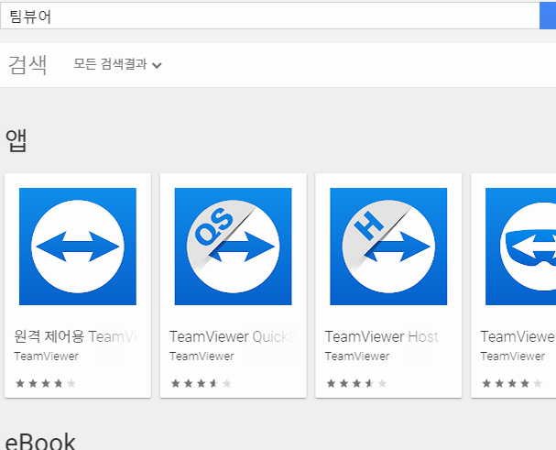Click TeamViewer developer under QuickSupport app
The width and height of the screenshot is (556, 450).
click(x=202, y=357)
